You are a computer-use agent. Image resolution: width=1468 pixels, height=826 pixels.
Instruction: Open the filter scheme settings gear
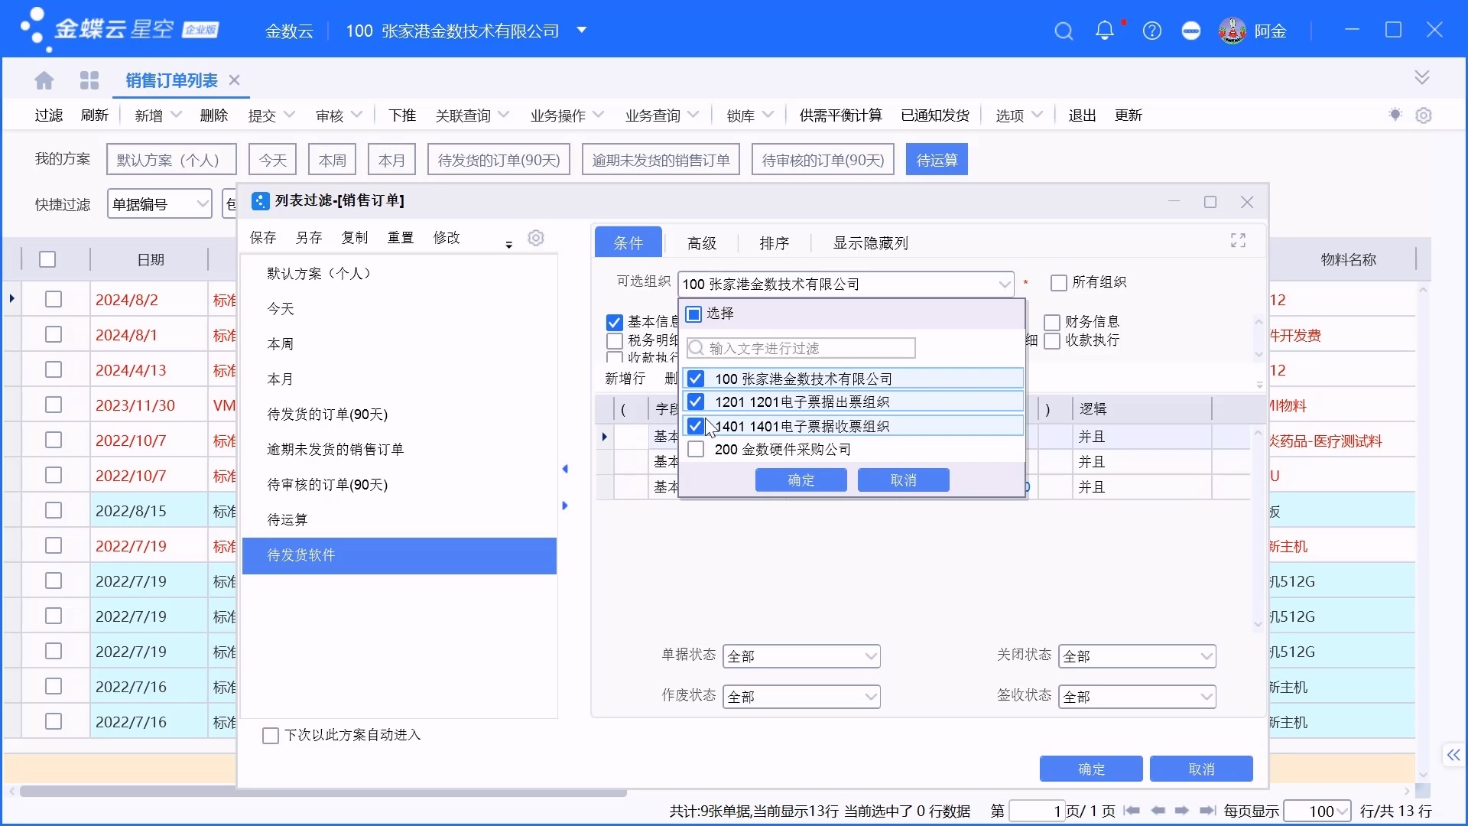536,238
